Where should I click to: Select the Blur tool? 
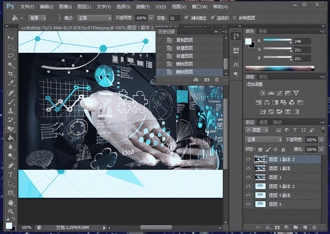[10, 147]
